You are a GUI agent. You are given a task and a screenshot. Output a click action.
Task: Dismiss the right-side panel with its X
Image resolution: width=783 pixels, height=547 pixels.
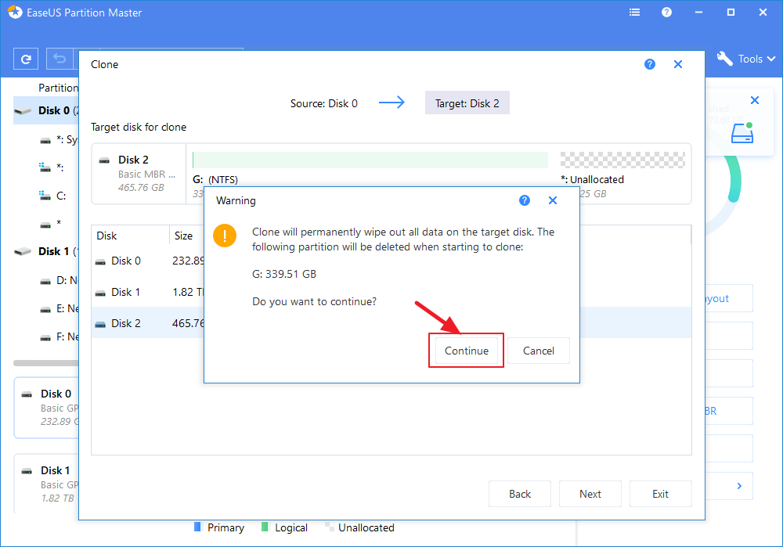[x=755, y=100]
